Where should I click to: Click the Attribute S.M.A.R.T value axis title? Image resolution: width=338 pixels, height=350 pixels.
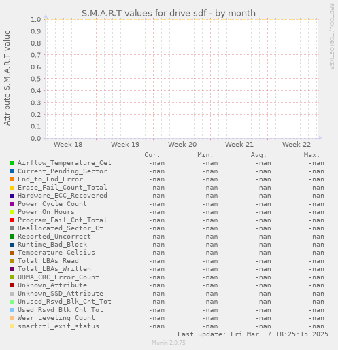(x=7, y=78)
